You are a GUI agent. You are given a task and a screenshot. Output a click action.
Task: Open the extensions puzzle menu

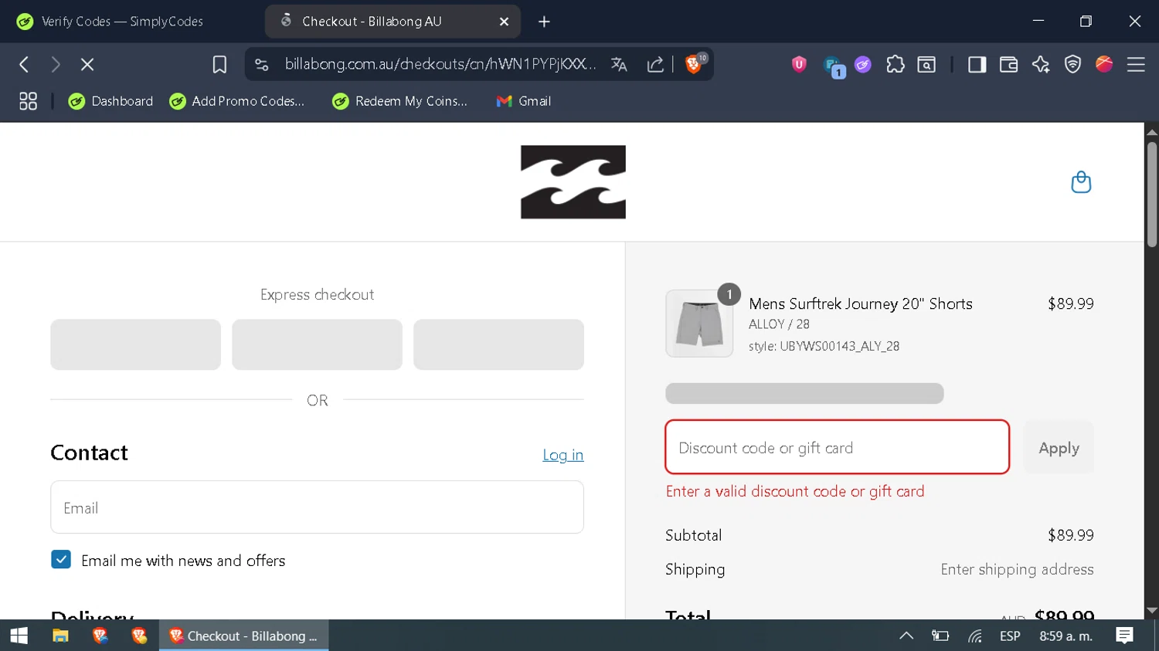point(896,65)
